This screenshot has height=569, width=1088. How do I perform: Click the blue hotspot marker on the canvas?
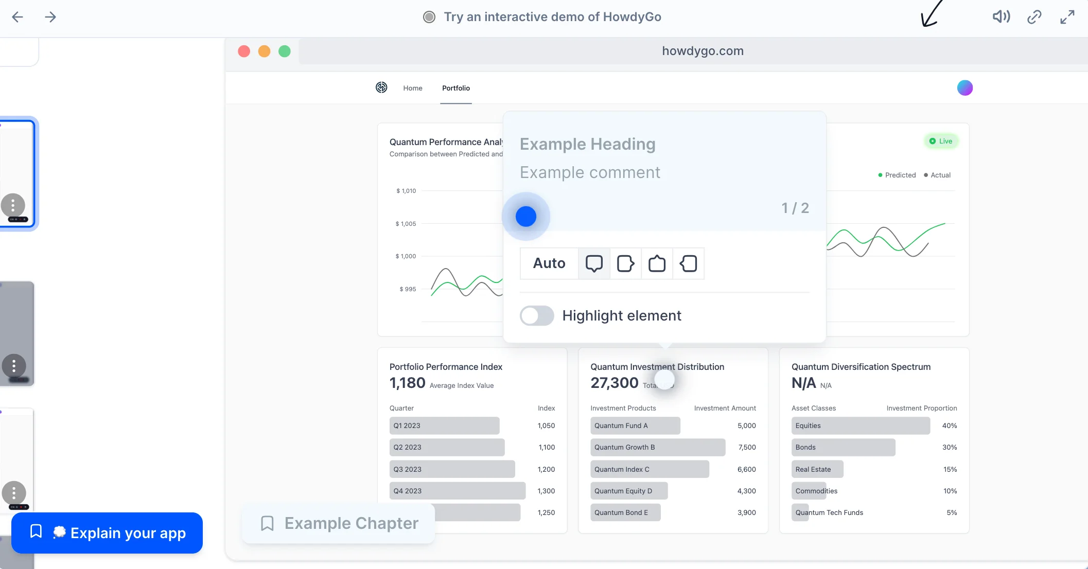coord(525,216)
